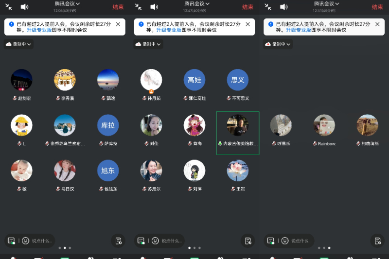Tap the third page dot in the 12:47 screen
The image size is (389, 259).
199,248
